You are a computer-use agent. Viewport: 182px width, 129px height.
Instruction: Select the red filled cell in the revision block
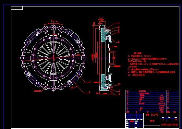coord(132,121)
